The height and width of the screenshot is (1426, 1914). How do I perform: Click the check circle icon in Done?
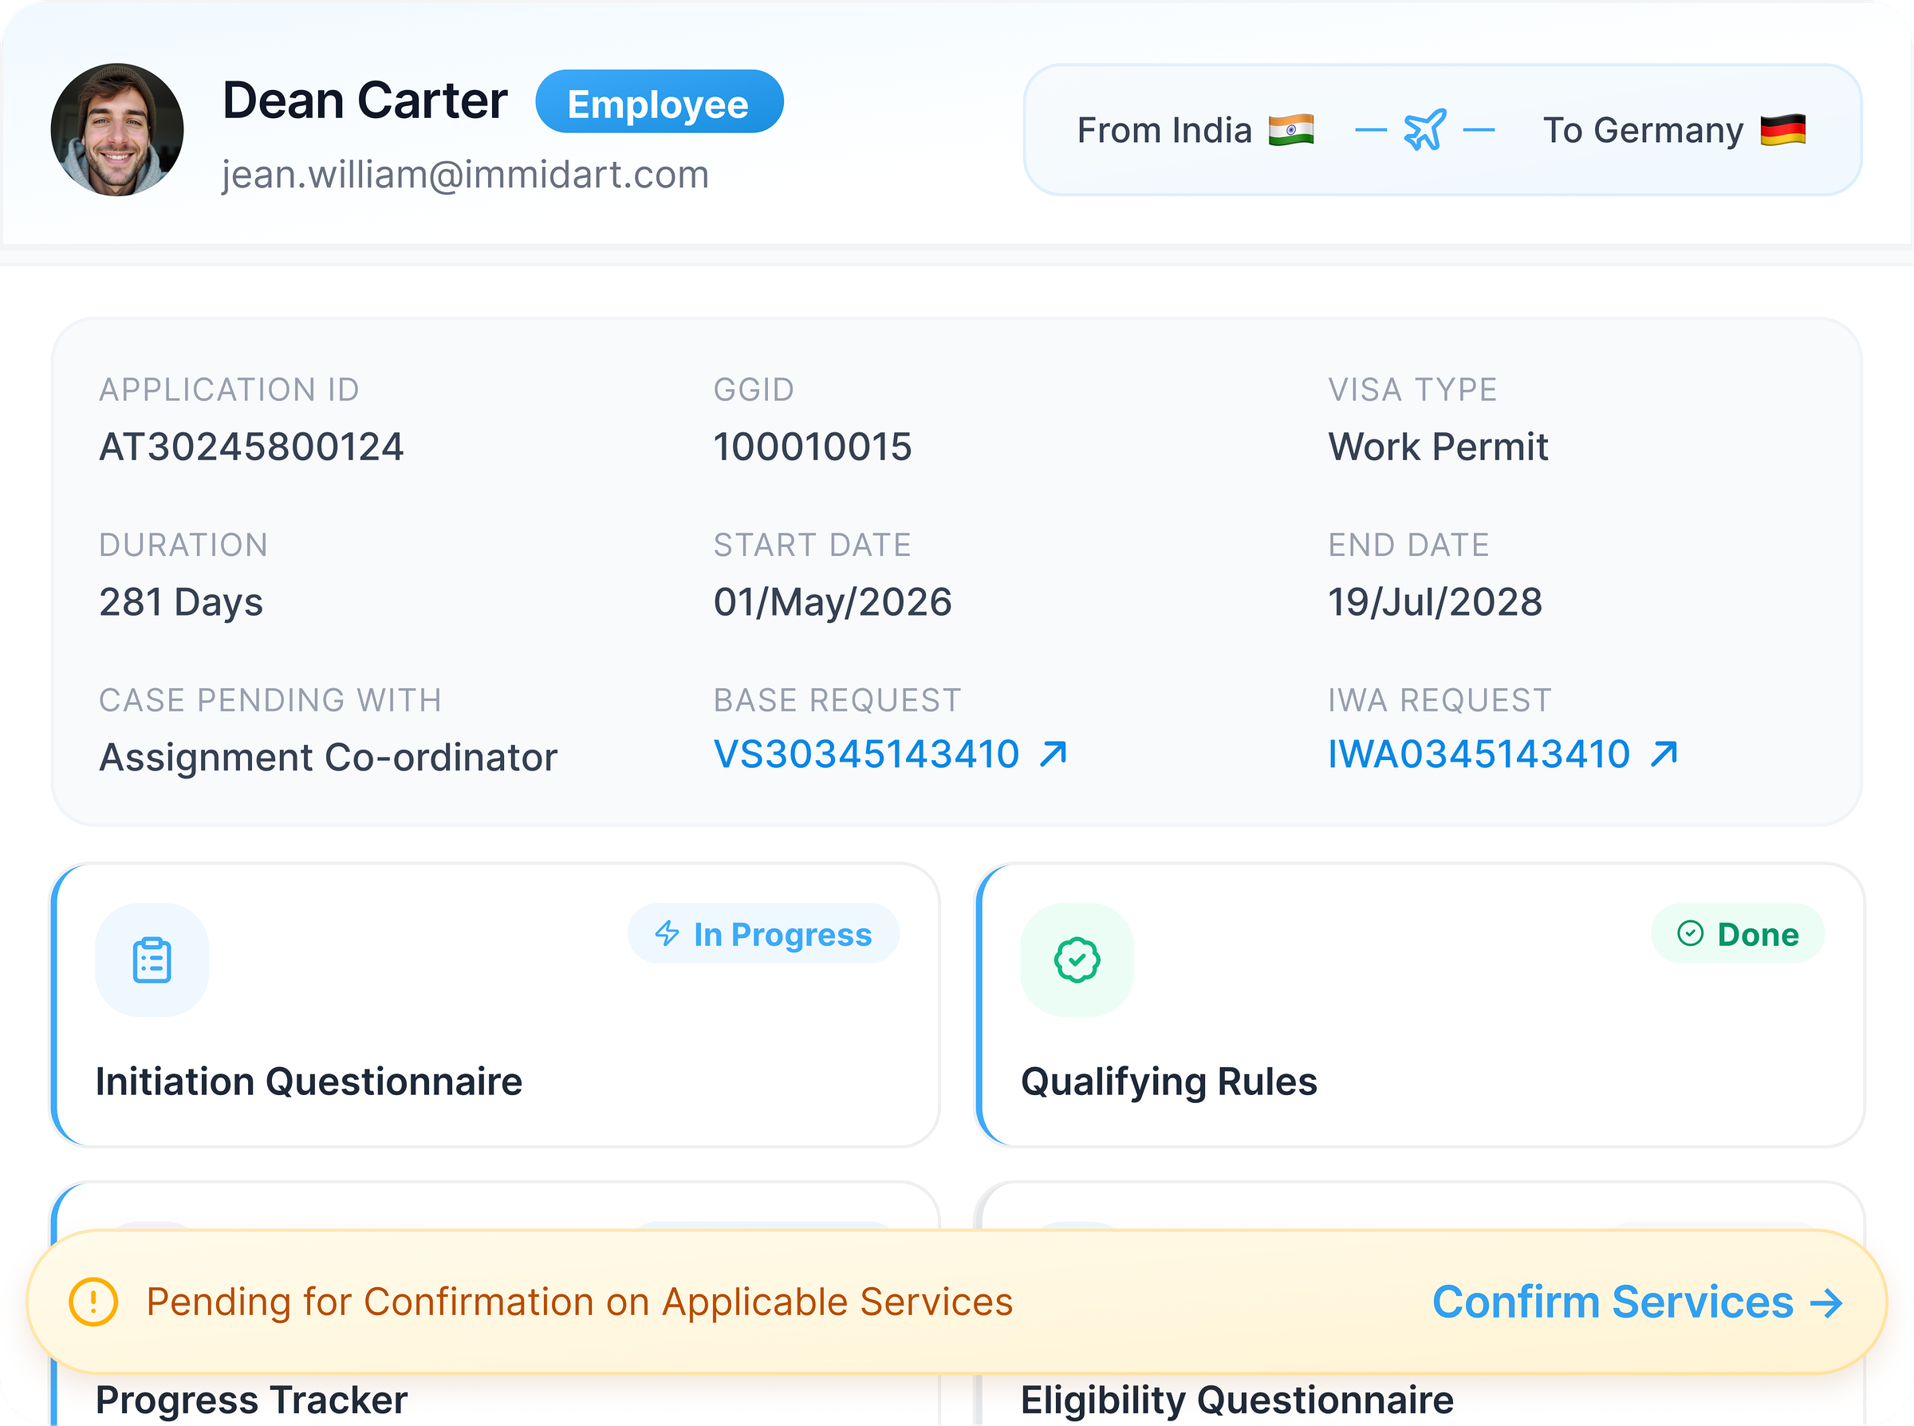1691,933
